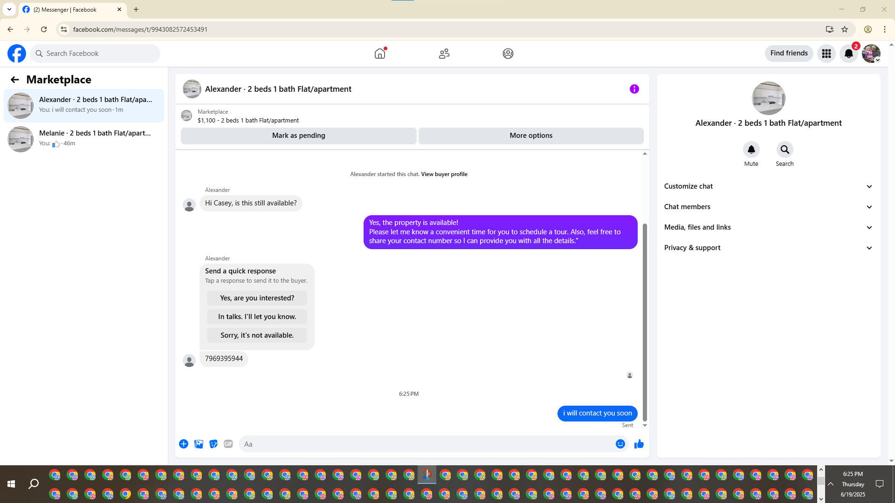Reload the page in Chrome
Viewport: 895px width, 503px height.
(x=44, y=29)
